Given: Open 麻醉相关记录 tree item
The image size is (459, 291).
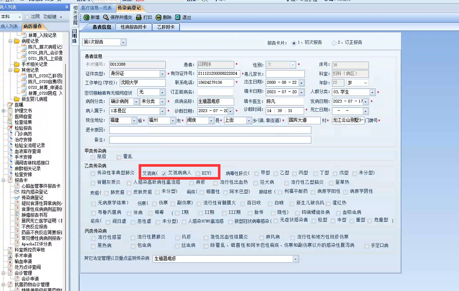Looking at the screenshot, I should click(28, 169).
